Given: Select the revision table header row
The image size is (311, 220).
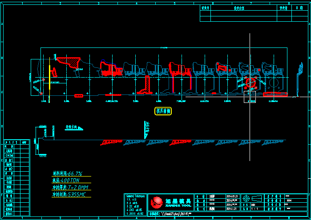Looking at the screenshot, I should 254,8.
